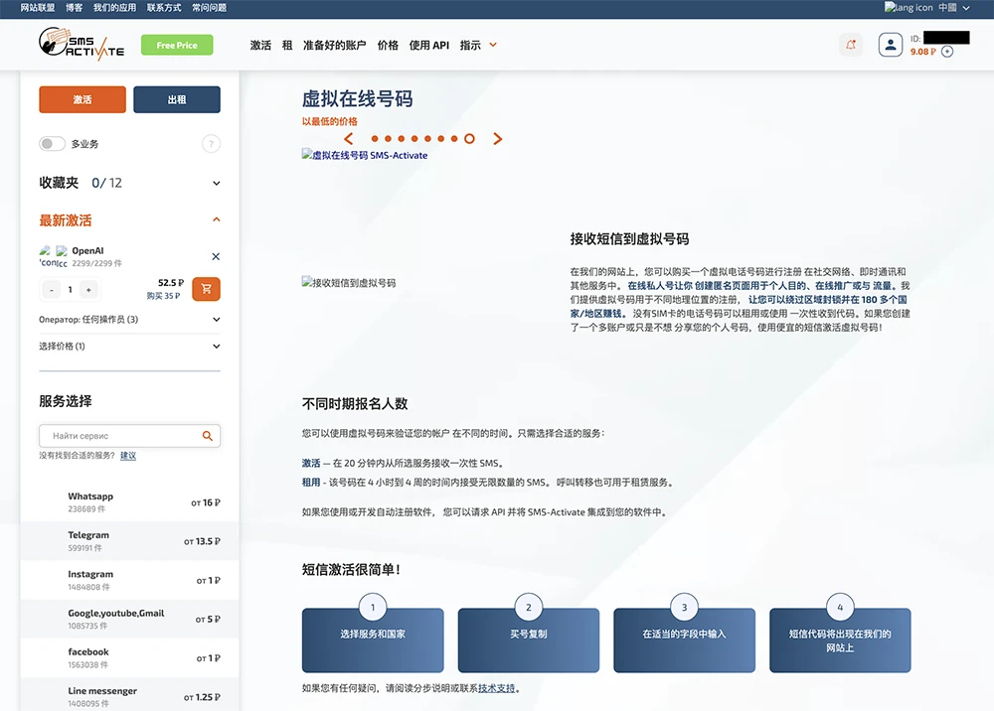Select the blue 出租 sidebar tab
The image size is (994, 711).
pyautogui.click(x=177, y=99)
